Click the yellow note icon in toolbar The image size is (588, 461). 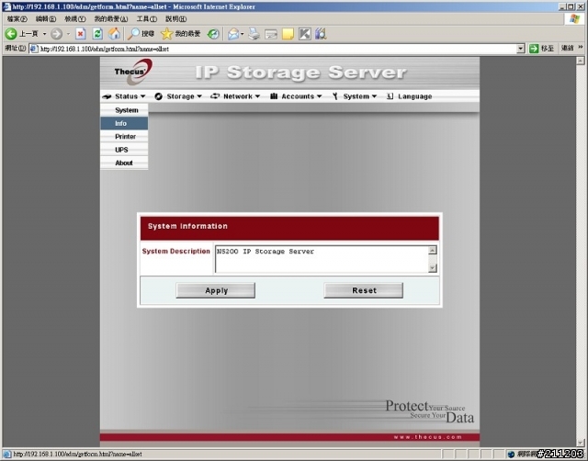click(288, 34)
